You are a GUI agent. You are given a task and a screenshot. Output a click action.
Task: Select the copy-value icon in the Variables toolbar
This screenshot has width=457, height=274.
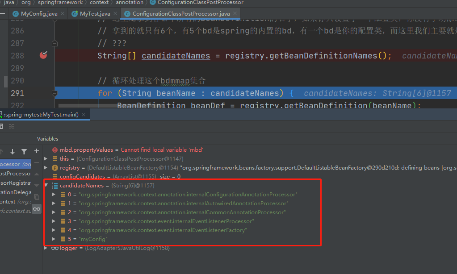coord(36,197)
